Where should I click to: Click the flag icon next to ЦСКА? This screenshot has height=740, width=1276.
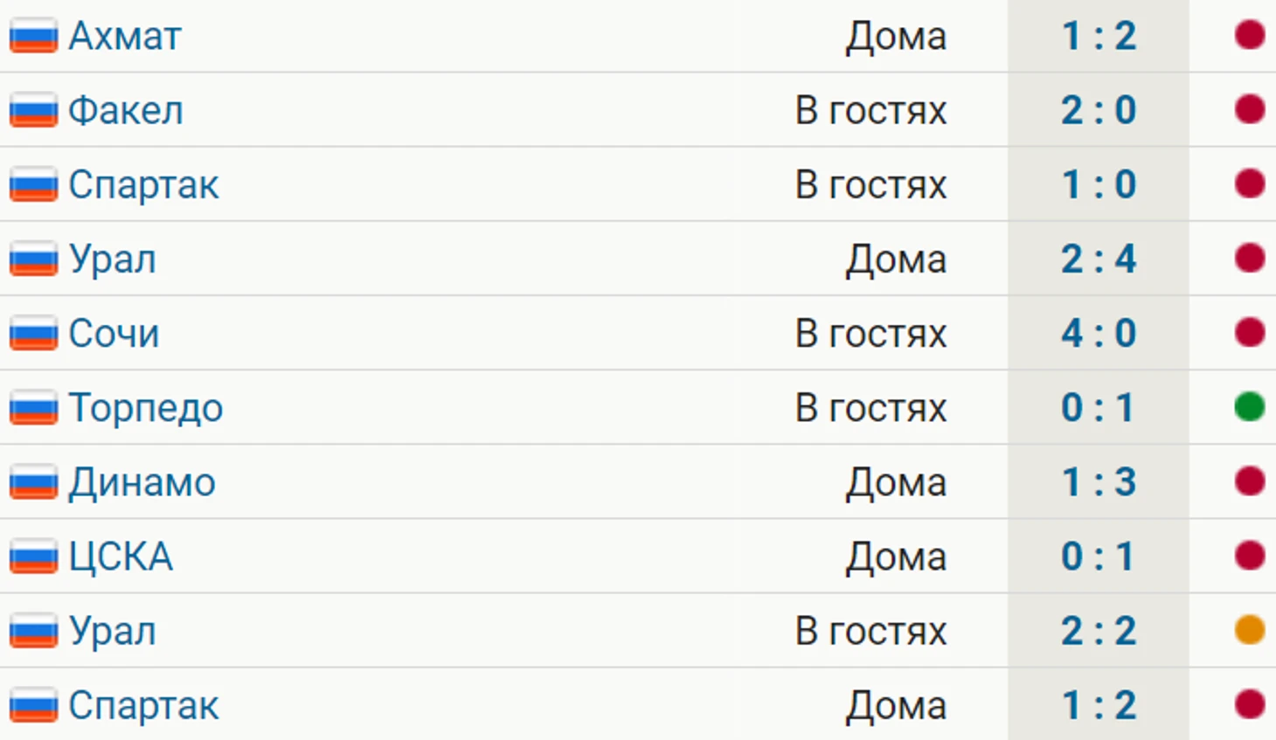click(33, 557)
